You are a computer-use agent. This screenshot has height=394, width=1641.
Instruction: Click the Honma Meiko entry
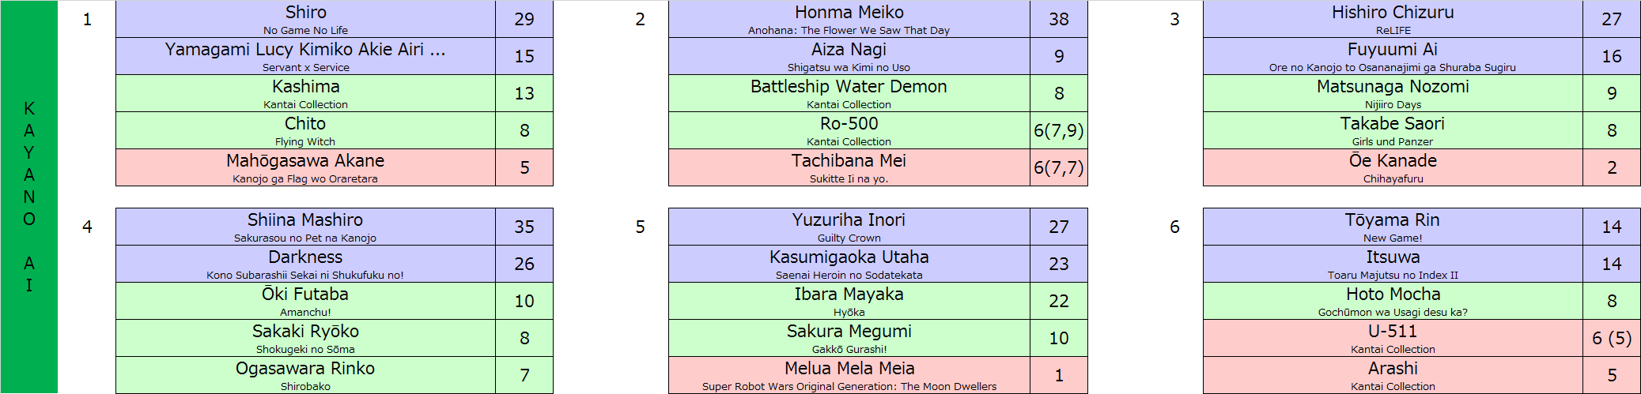[849, 19]
